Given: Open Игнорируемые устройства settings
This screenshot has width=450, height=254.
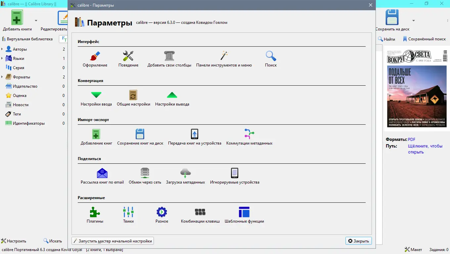Looking at the screenshot, I should tap(235, 176).
